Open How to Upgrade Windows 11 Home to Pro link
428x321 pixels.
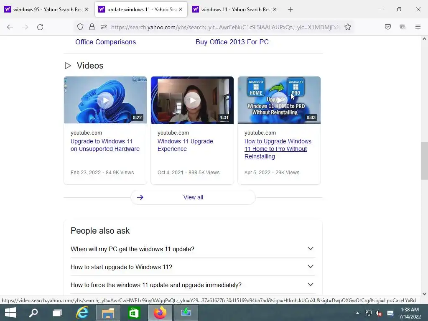278,149
